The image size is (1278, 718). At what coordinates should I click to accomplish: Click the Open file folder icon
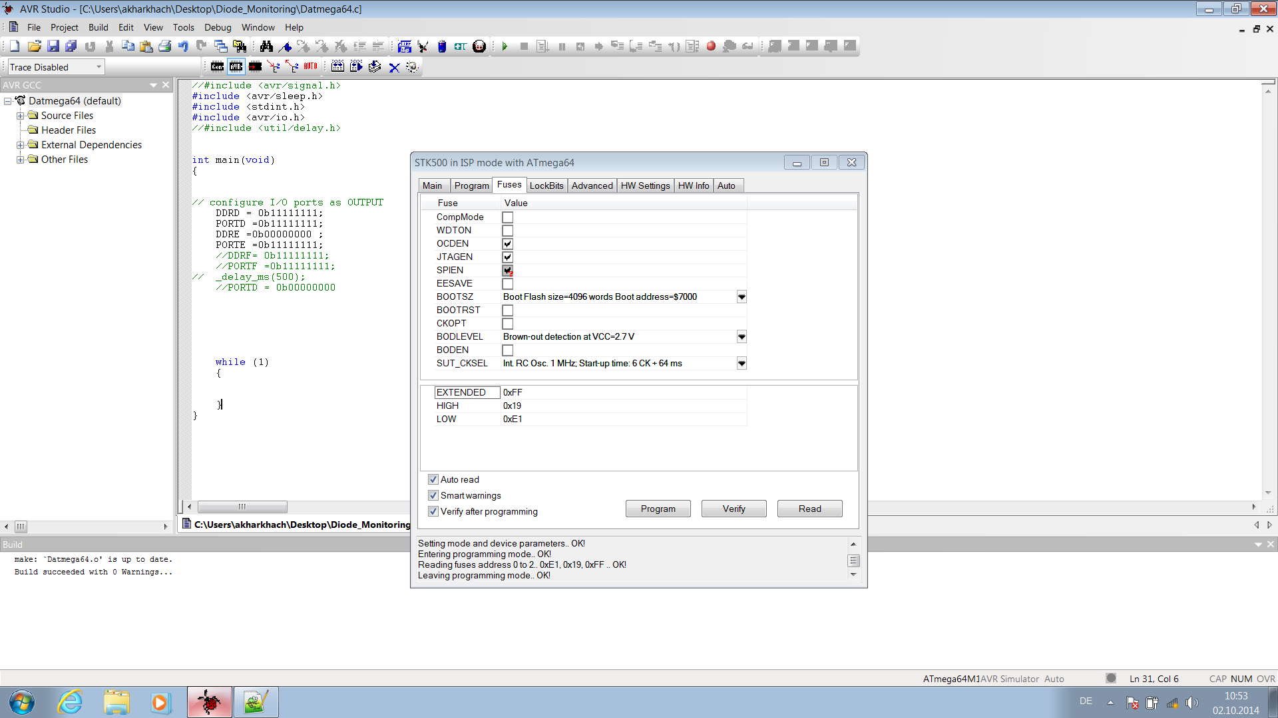[x=35, y=46]
